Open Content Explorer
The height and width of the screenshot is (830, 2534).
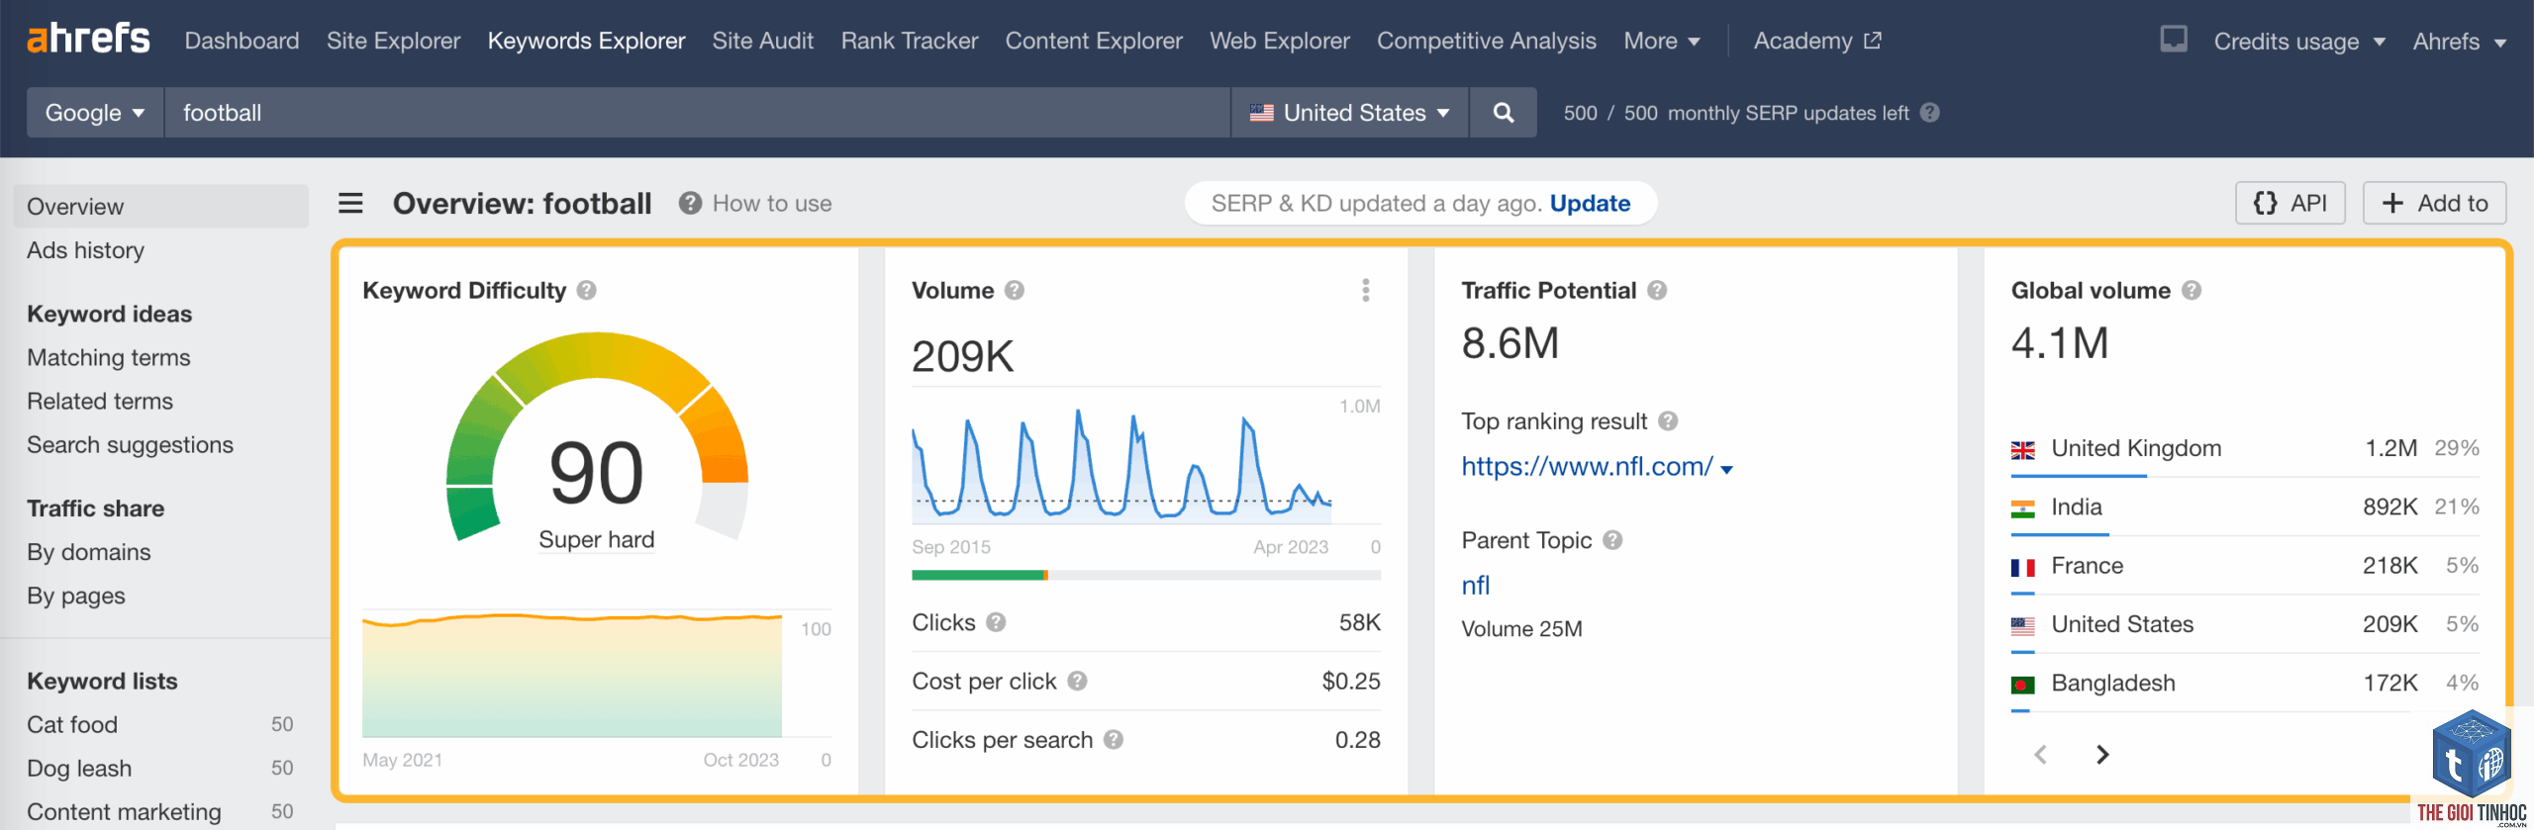[x=1094, y=41]
